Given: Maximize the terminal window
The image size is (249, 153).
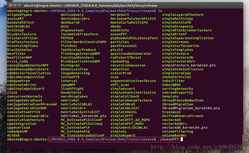Looking at the screenshot, I should [x=19, y=5].
